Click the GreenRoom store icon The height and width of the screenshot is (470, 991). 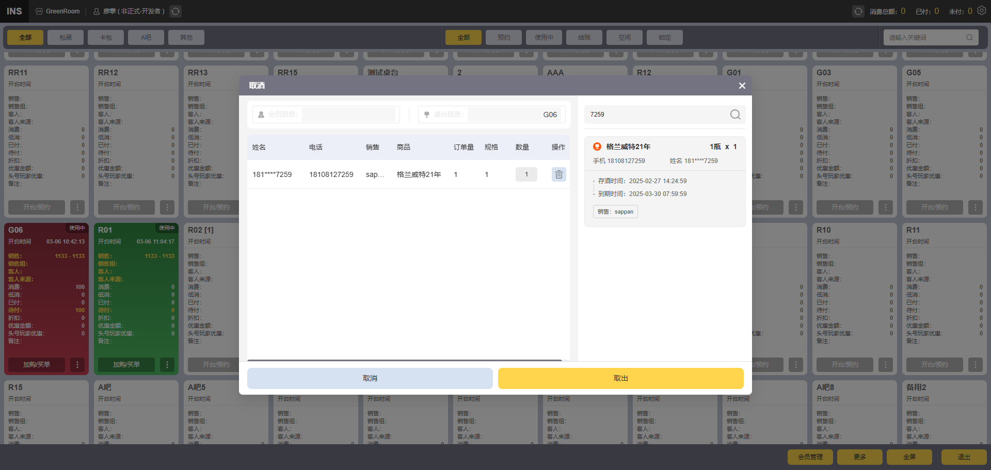click(39, 11)
